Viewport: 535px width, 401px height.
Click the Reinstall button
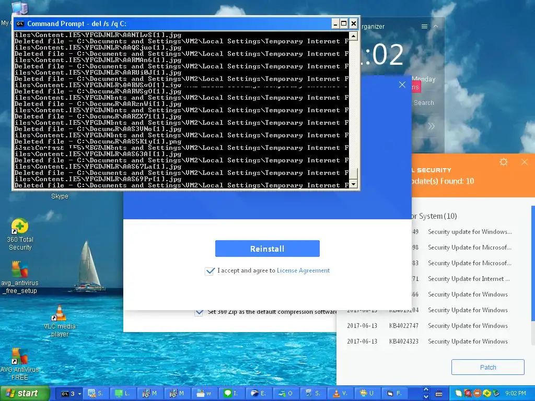click(x=267, y=249)
